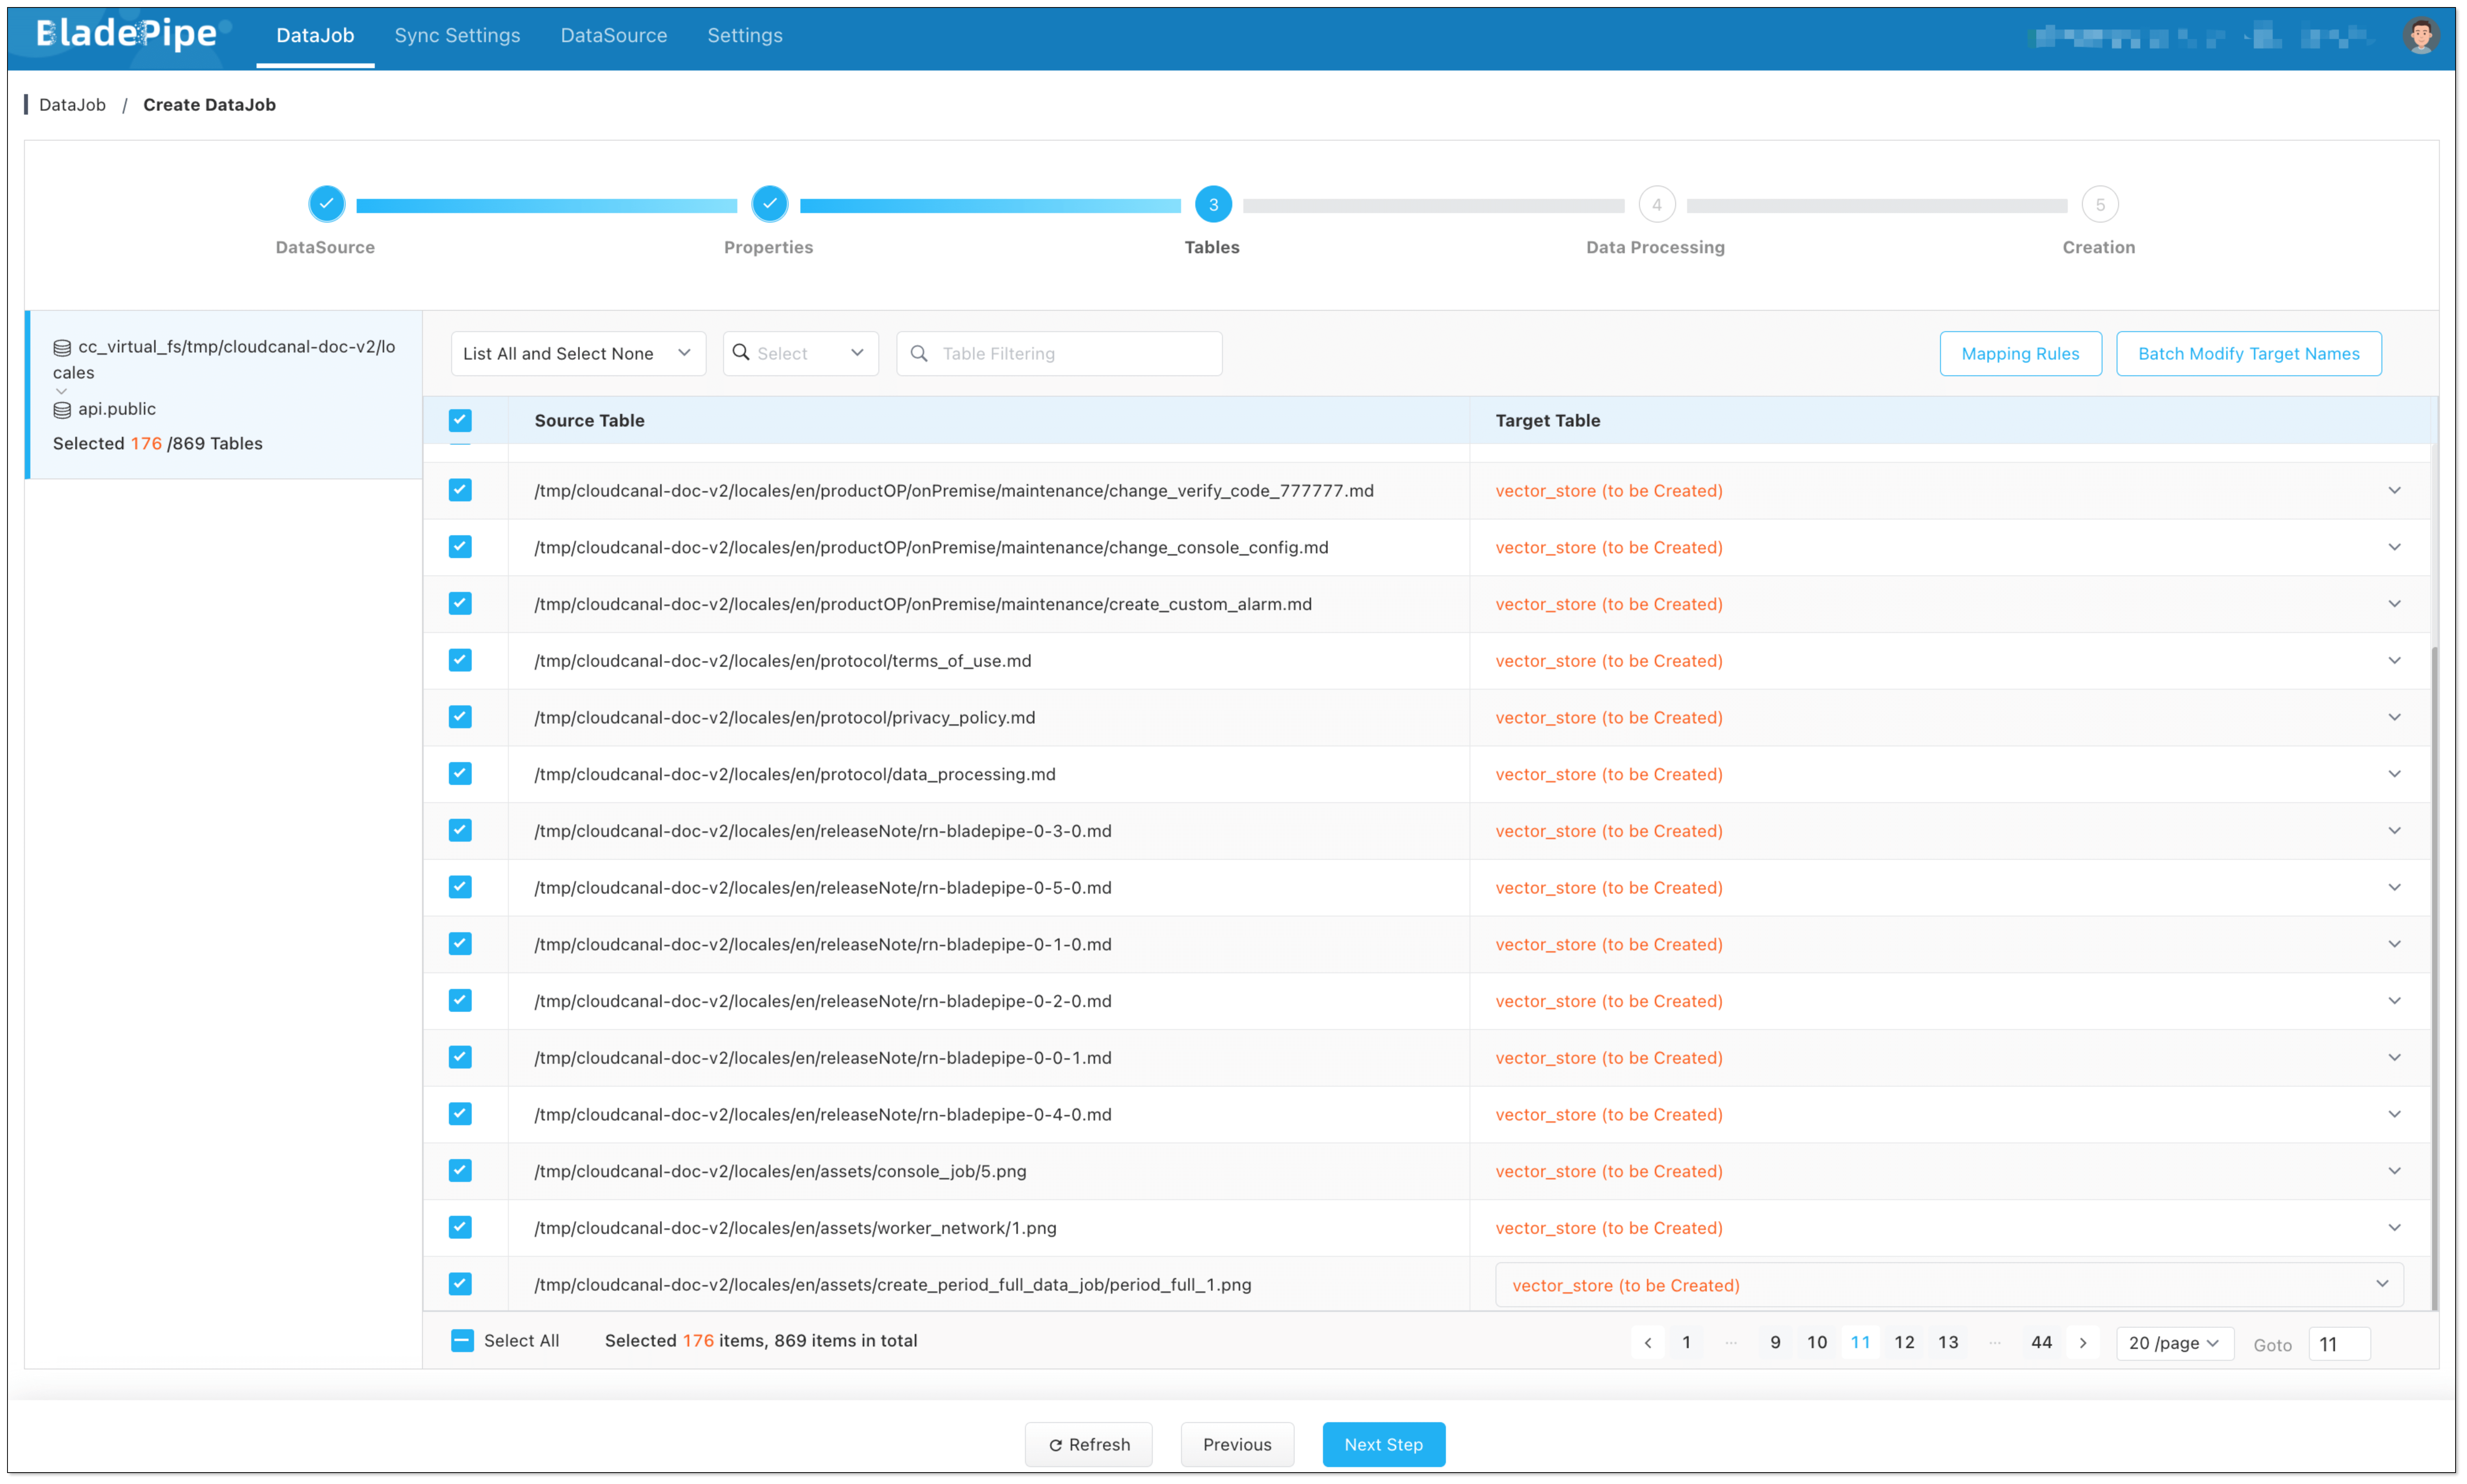Uncheck the terms_of_use.md row checkbox

pyautogui.click(x=460, y=660)
